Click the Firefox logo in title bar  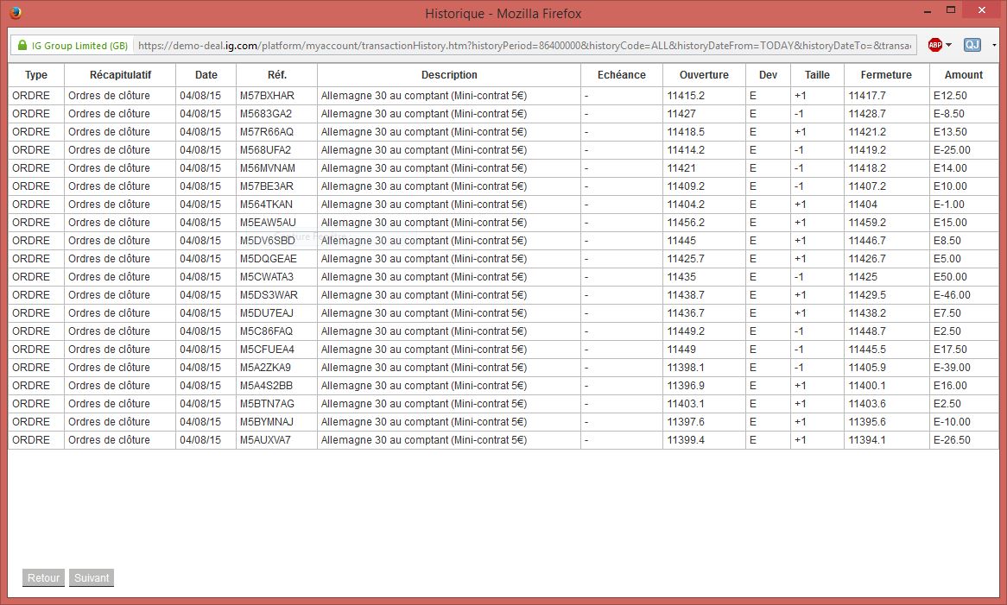click(16, 12)
